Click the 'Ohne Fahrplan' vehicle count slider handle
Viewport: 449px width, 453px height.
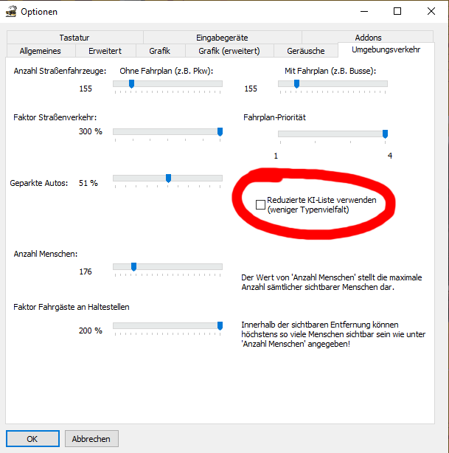point(131,84)
